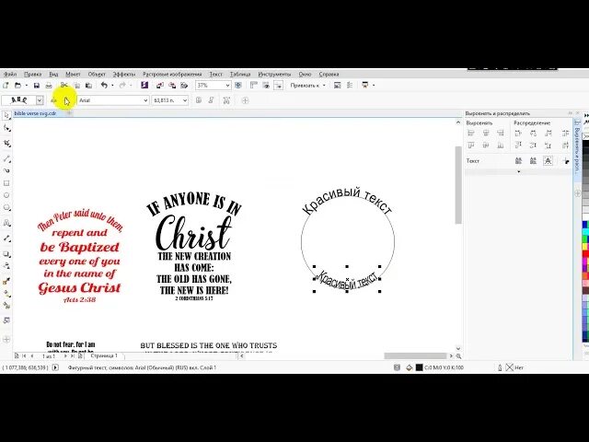Select the Страница 1 page tab
589x442 pixels.
point(104,355)
